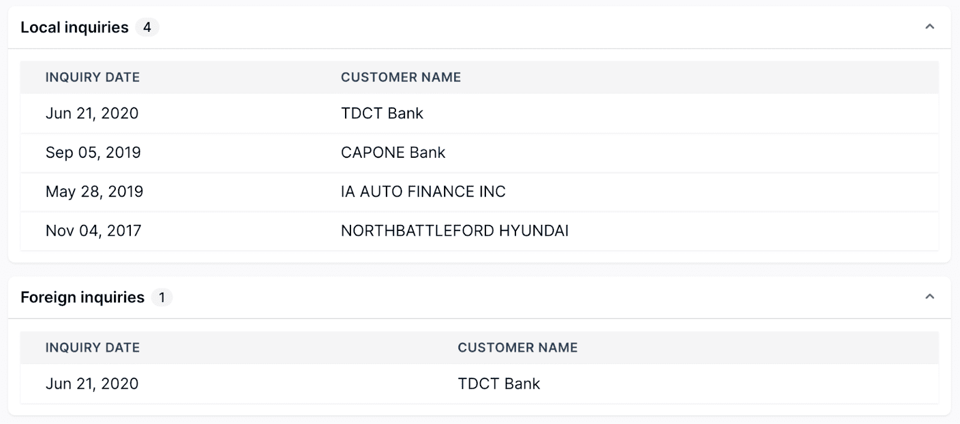Viewport: 960px width, 424px height.
Task: Click Foreign CUSTOMER NAME column header
Action: point(517,348)
